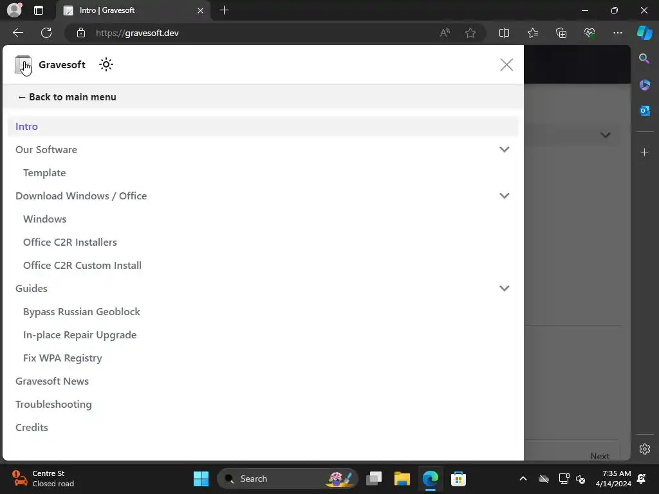Click the Gravesoft site title
Screen dimensions: 659x494
click(62, 65)
